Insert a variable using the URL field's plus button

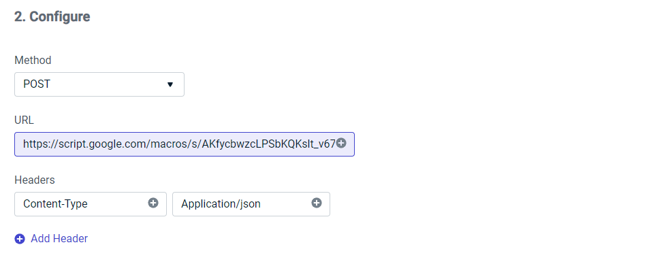pyautogui.click(x=341, y=144)
